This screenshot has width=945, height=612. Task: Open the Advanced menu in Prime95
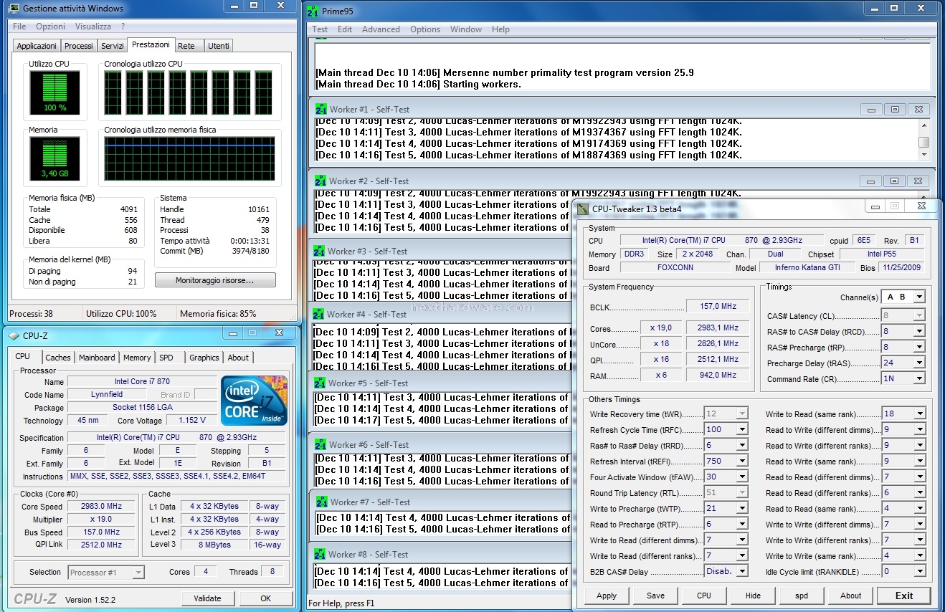[x=381, y=29]
